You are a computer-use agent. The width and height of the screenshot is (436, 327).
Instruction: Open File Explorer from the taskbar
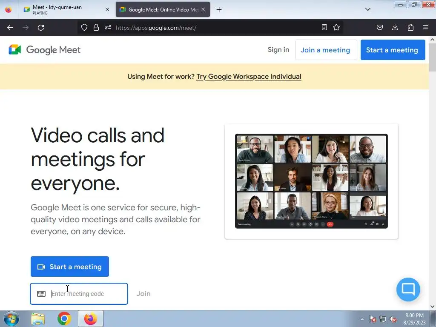pos(38,319)
